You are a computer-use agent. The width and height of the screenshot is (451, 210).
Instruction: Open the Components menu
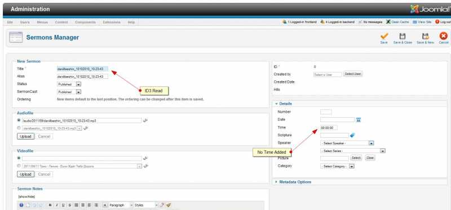(x=85, y=22)
